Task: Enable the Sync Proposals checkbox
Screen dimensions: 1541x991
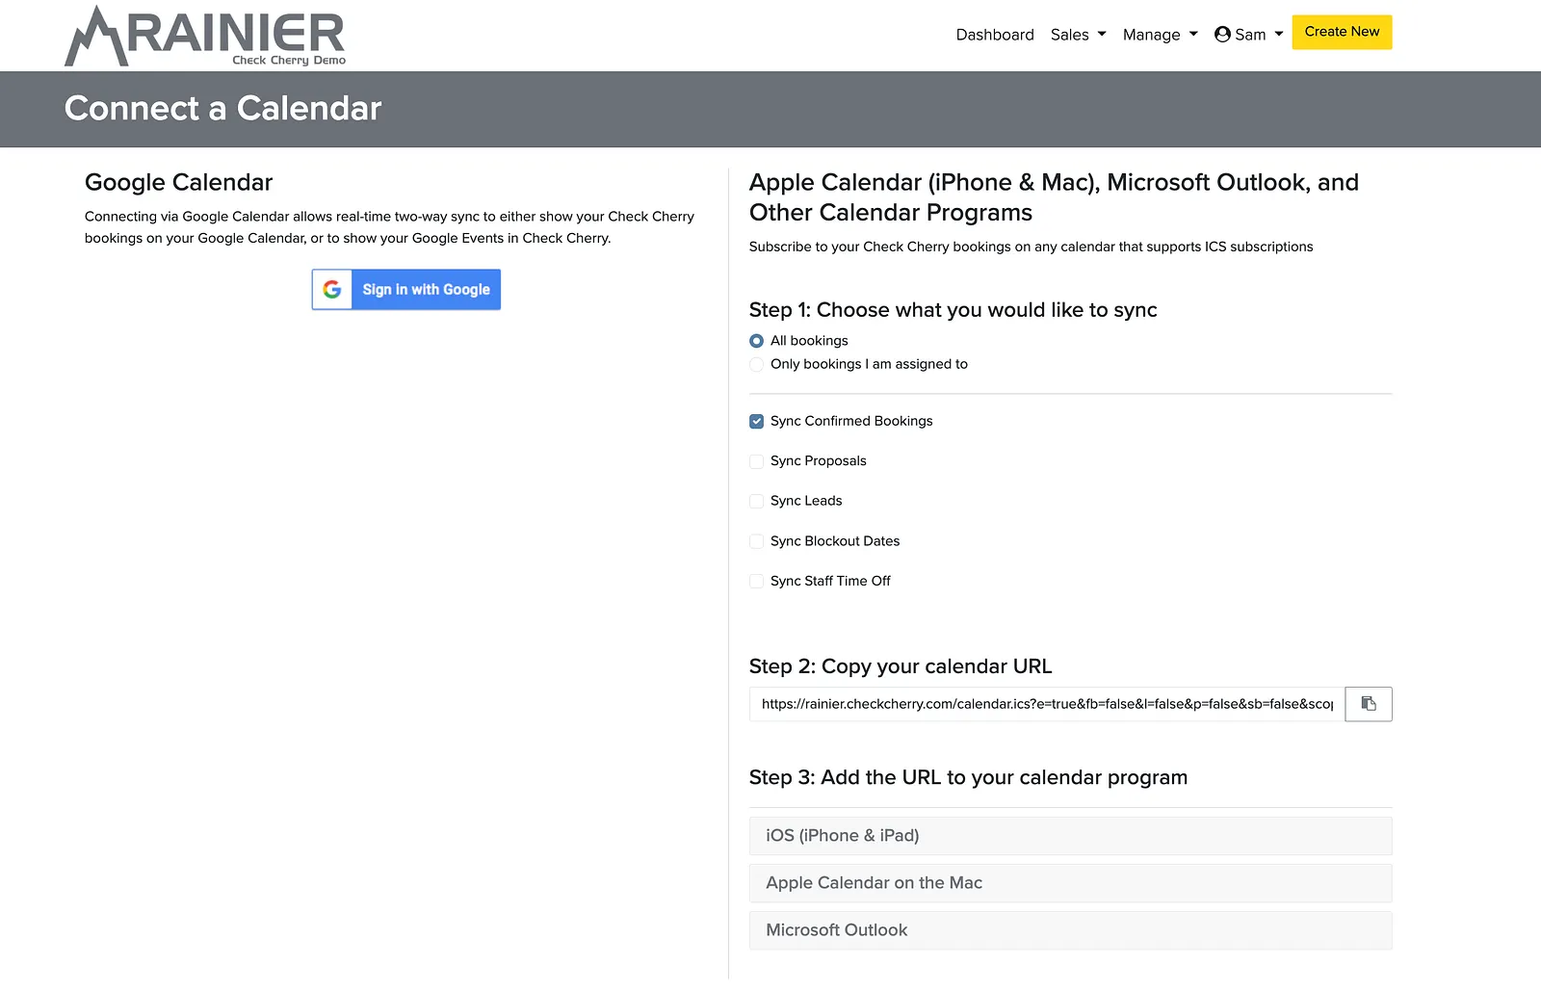Action: point(756,461)
